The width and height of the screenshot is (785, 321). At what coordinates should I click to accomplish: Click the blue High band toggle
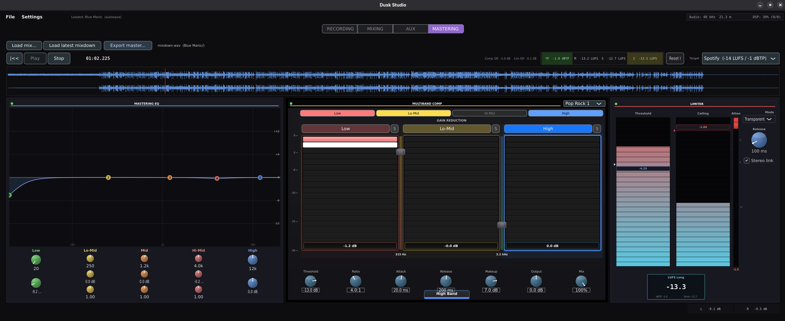[565, 113]
